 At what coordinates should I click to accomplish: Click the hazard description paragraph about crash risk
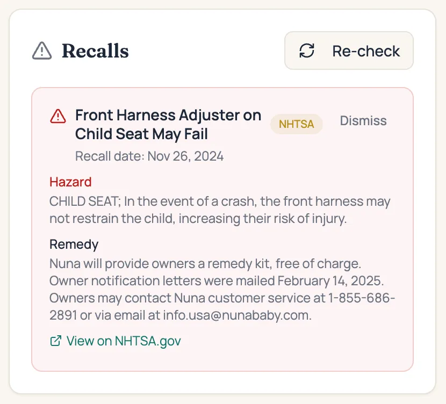coord(220,210)
